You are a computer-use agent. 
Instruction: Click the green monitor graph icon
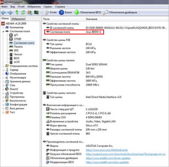(36, 12)
